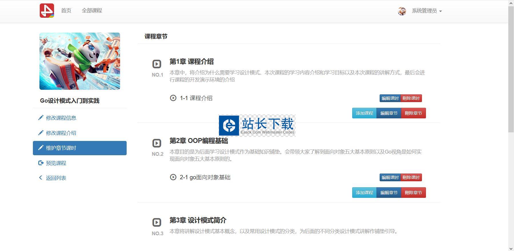Viewport: 514px width, 251px height.
Task: Click 添加课程 under Chapter 1
Action: point(364,113)
